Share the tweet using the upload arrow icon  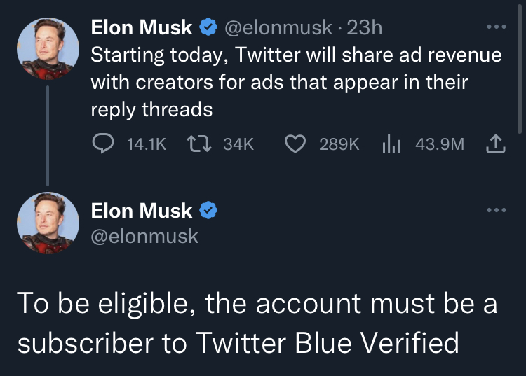click(x=496, y=144)
